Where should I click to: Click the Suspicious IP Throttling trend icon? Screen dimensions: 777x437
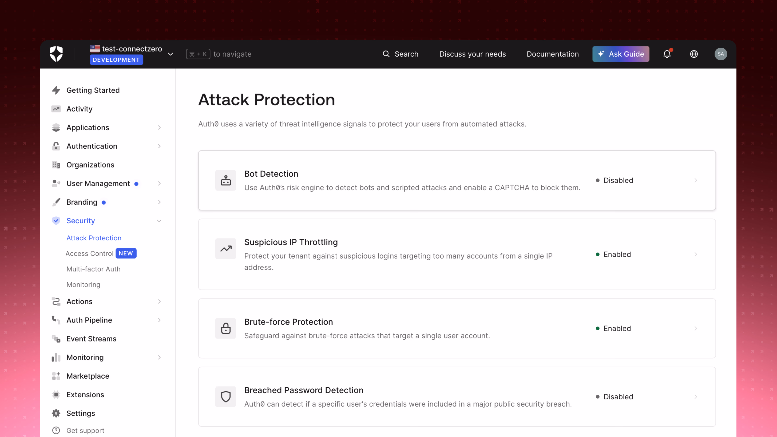[226, 249]
